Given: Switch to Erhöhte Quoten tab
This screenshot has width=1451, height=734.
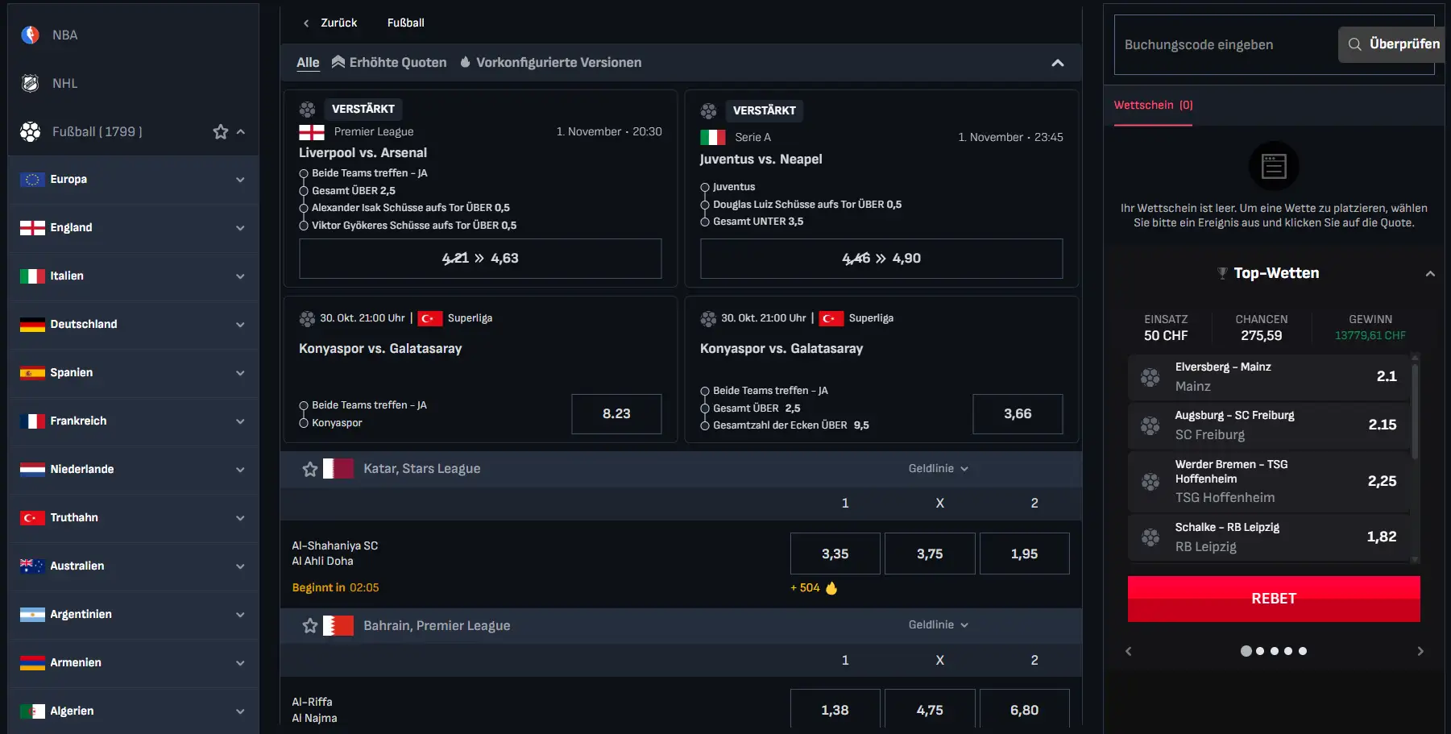Looking at the screenshot, I should [389, 62].
